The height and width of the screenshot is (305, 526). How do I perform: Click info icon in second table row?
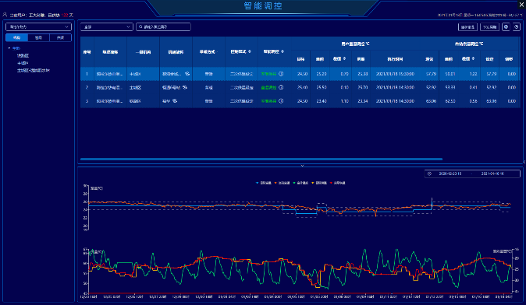[x=281, y=87]
